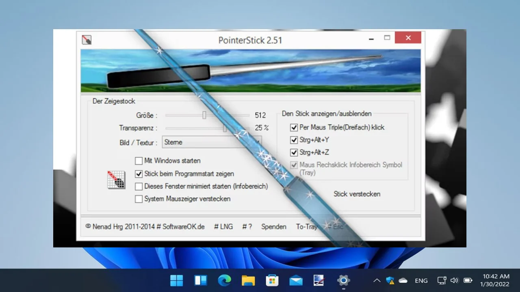
Task: Show hidden tray icons chevron
Action: coord(377,280)
